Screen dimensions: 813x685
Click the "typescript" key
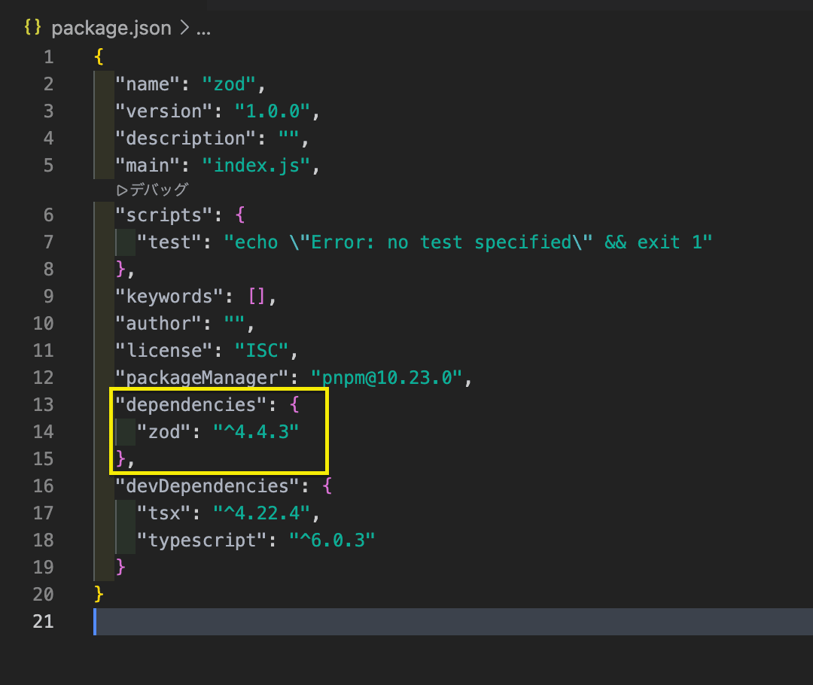click(x=202, y=540)
